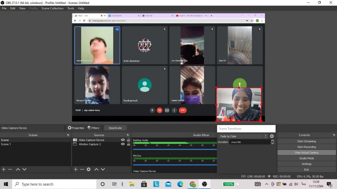Show hidden icons in system tray

point(267,184)
